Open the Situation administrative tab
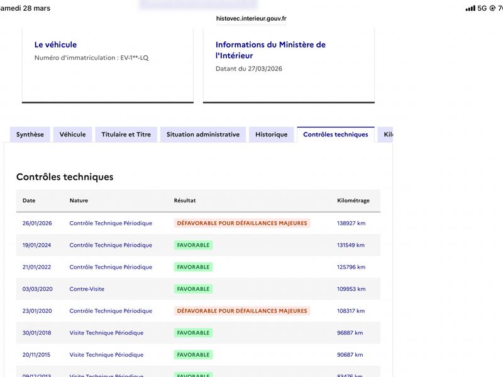Viewport: 503px width, 377px height. tap(202, 134)
